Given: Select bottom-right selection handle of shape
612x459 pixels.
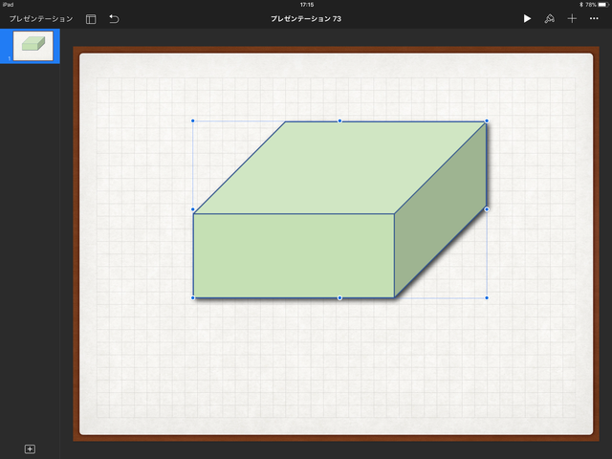Looking at the screenshot, I should 487,297.
